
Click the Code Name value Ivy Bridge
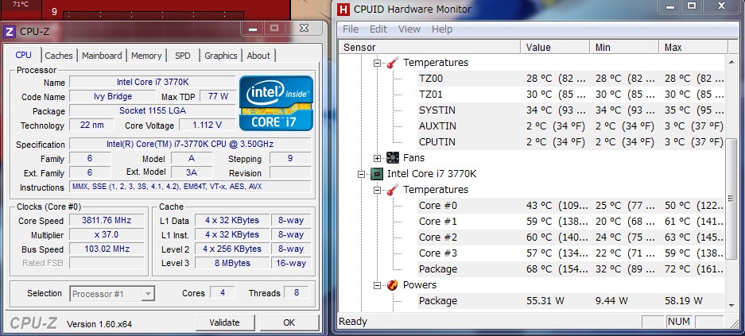[x=113, y=96]
